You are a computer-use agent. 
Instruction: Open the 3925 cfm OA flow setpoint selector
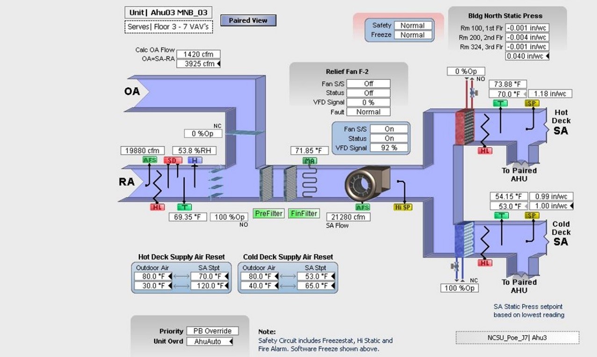(x=198, y=64)
